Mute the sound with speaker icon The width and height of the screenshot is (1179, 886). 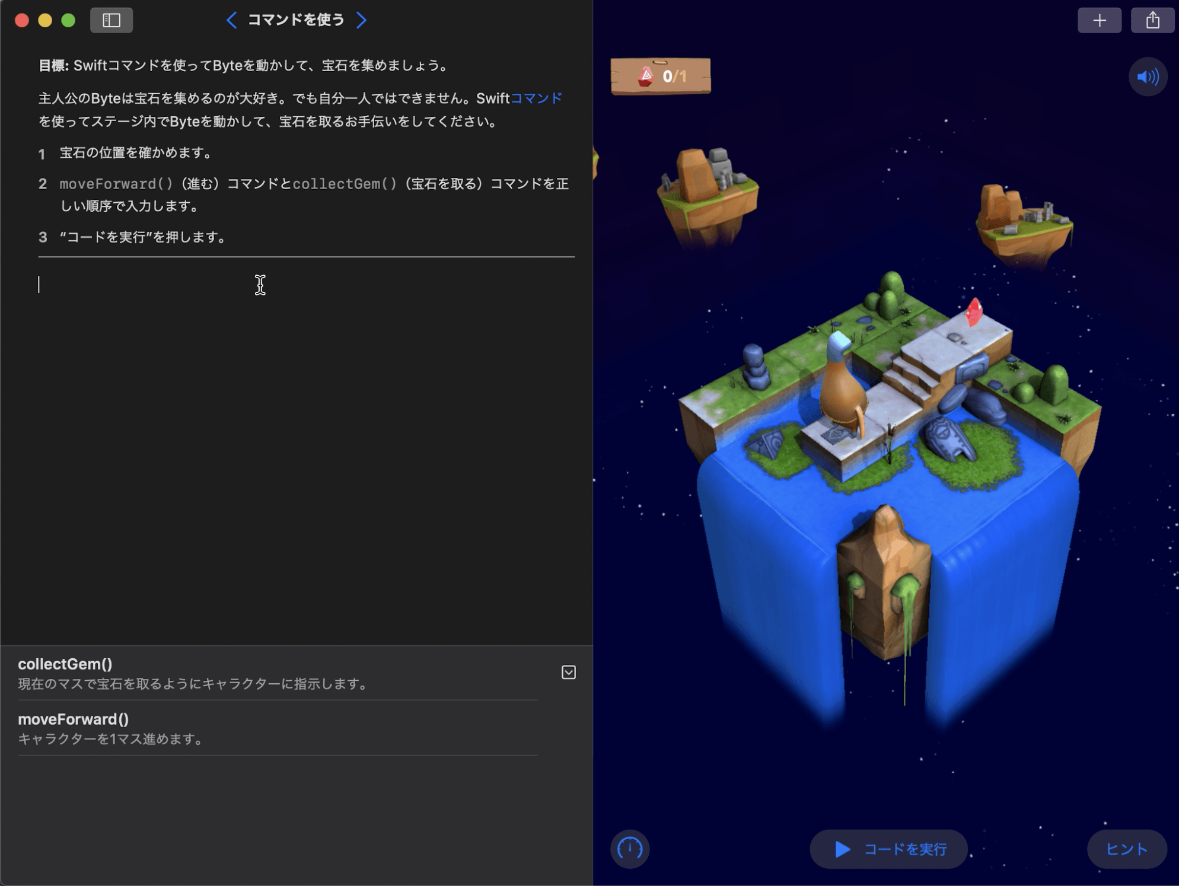1148,77
